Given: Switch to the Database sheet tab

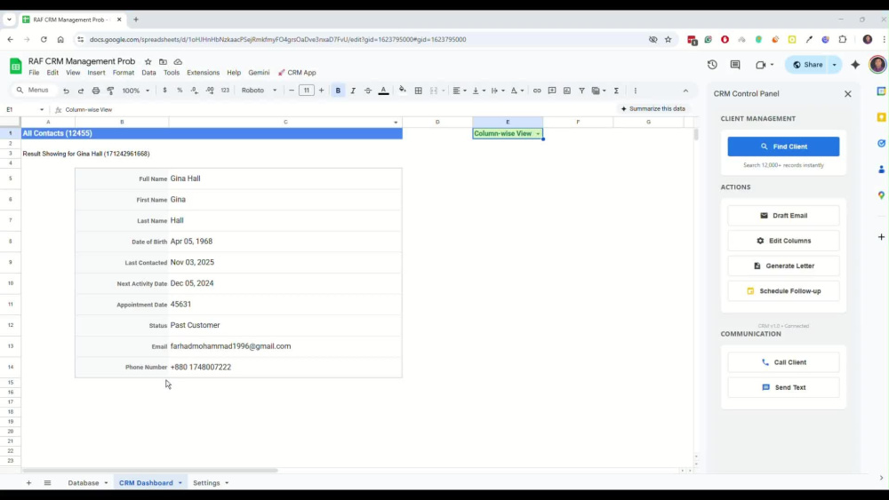Looking at the screenshot, I should click(84, 483).
